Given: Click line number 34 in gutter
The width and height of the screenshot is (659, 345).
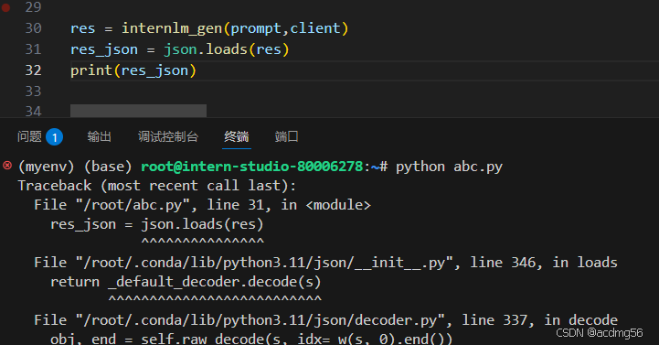Looking at the screenshot, I should (x=33, y=111).
